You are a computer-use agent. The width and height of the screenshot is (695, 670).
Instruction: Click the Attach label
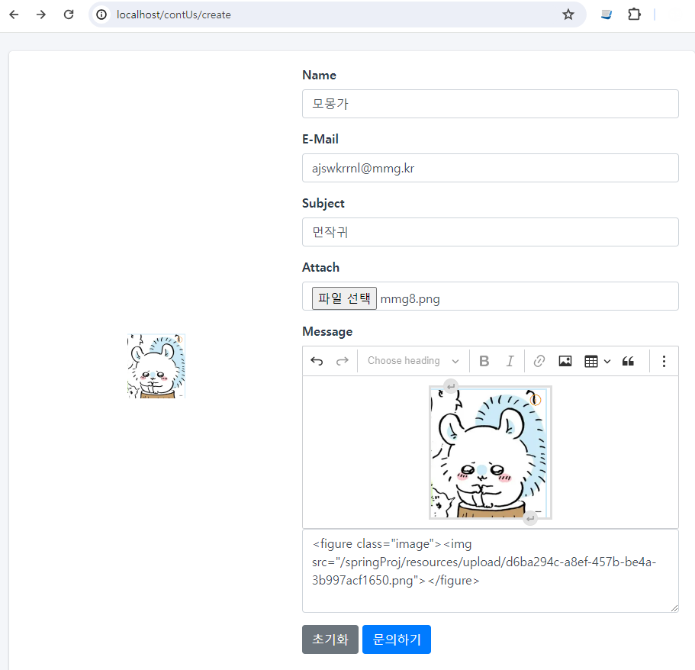(x=320, y=267)
